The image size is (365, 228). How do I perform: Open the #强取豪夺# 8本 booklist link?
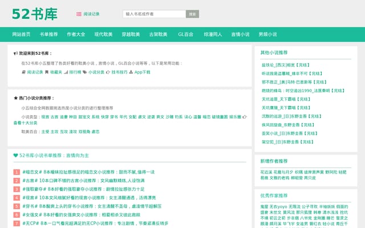point(84,189)
